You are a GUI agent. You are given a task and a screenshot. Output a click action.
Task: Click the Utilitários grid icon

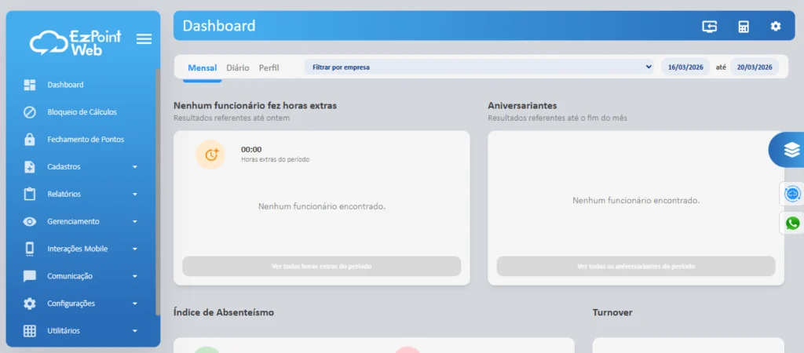(30, 331)
